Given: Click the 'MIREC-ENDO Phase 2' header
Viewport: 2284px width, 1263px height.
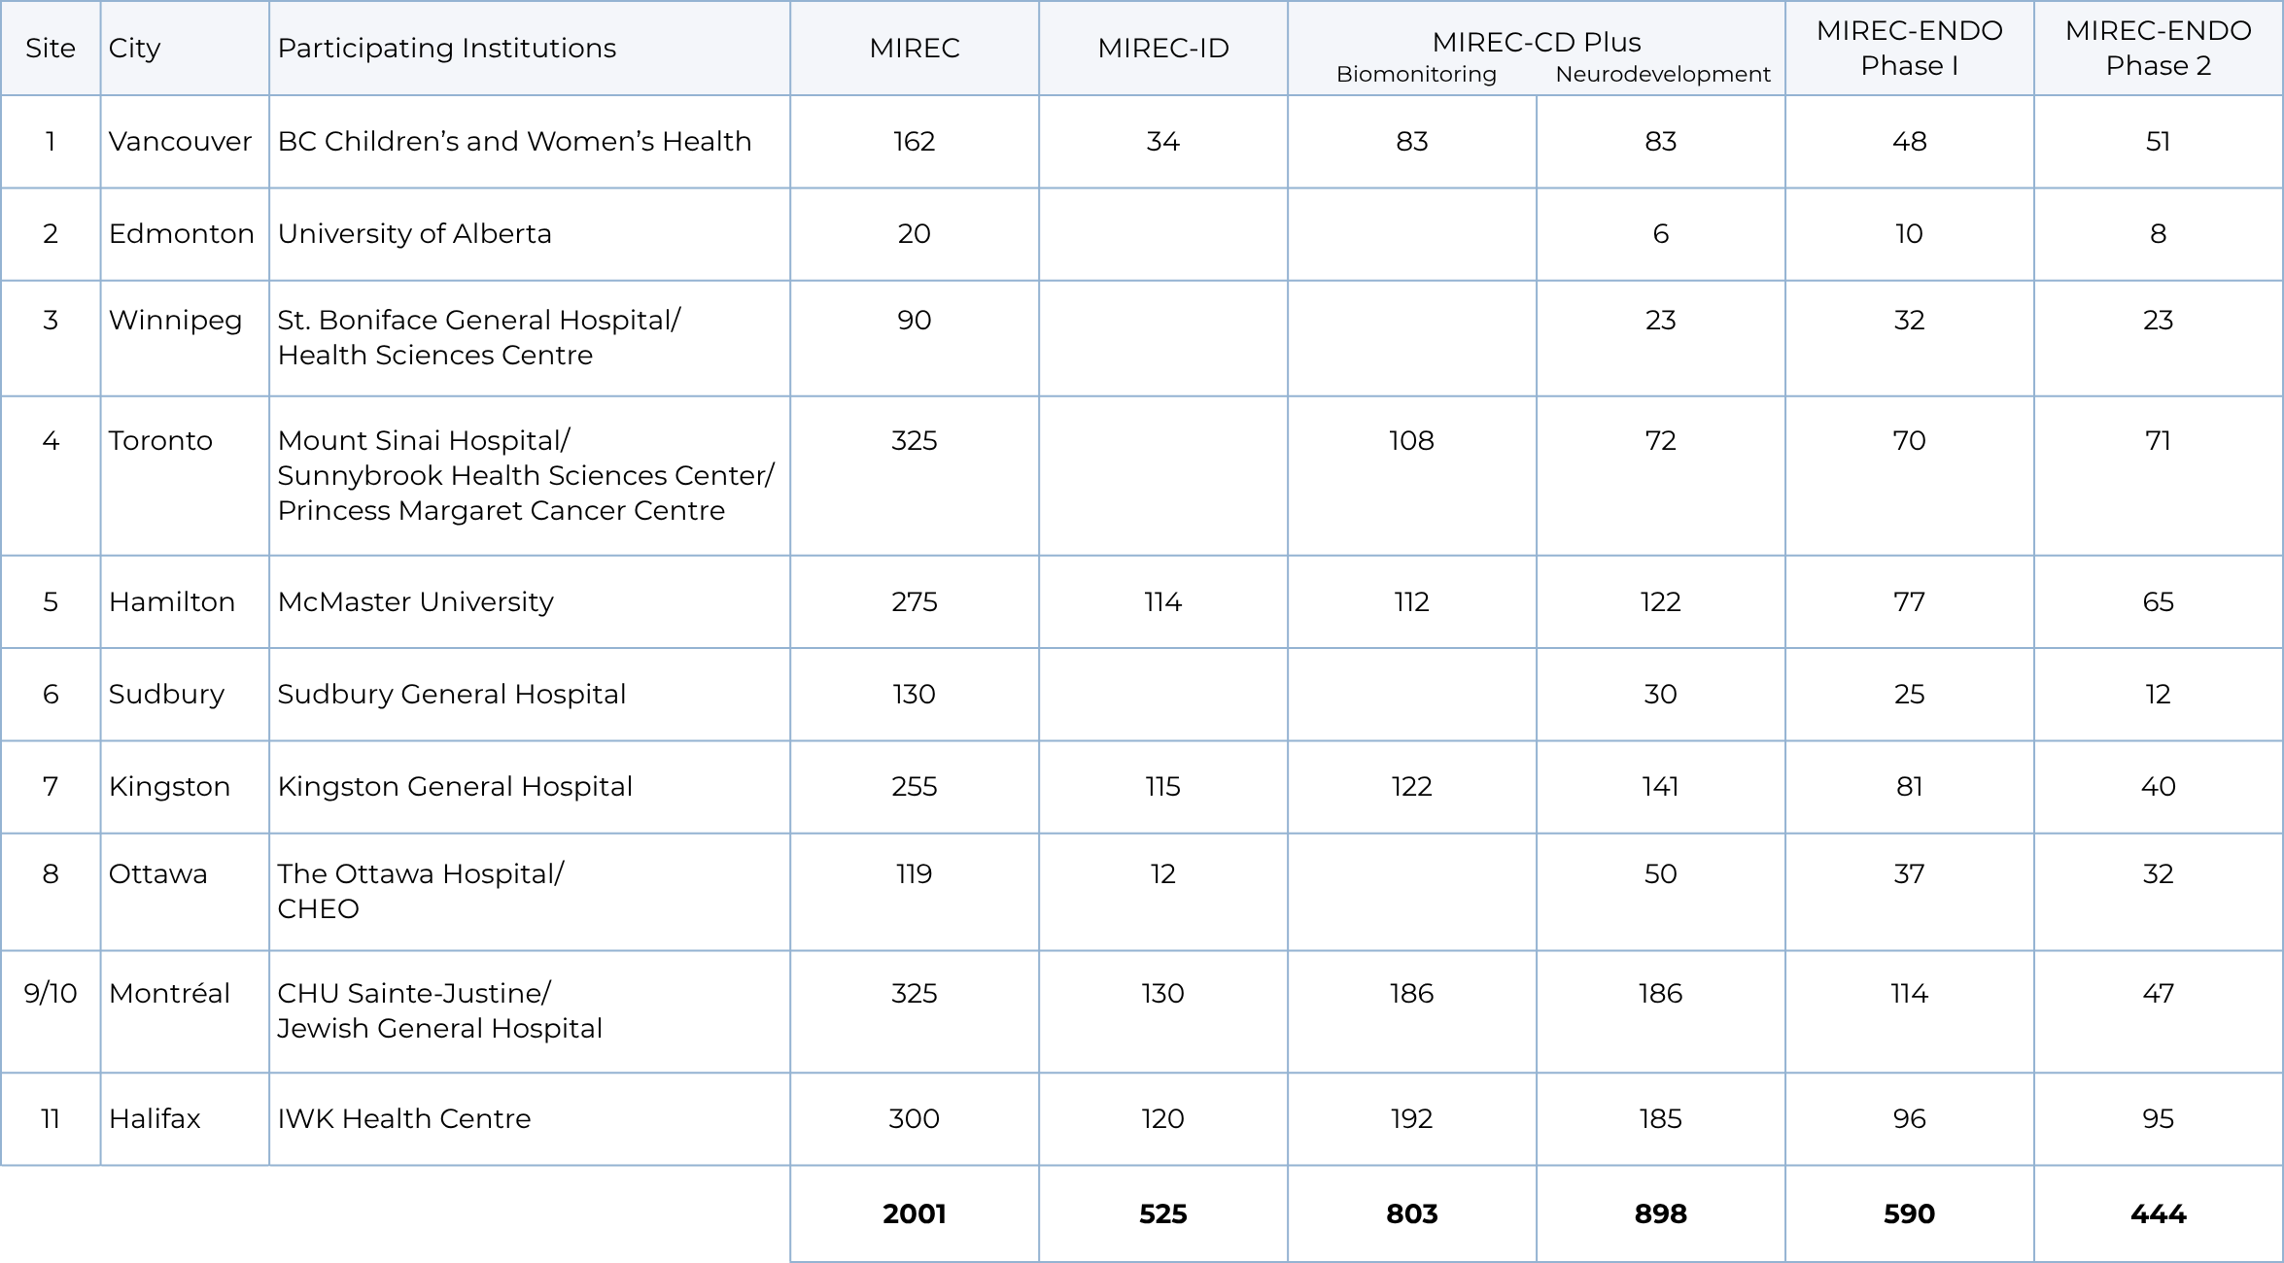Looking at the screenshot, I should tap(2159, 49).
